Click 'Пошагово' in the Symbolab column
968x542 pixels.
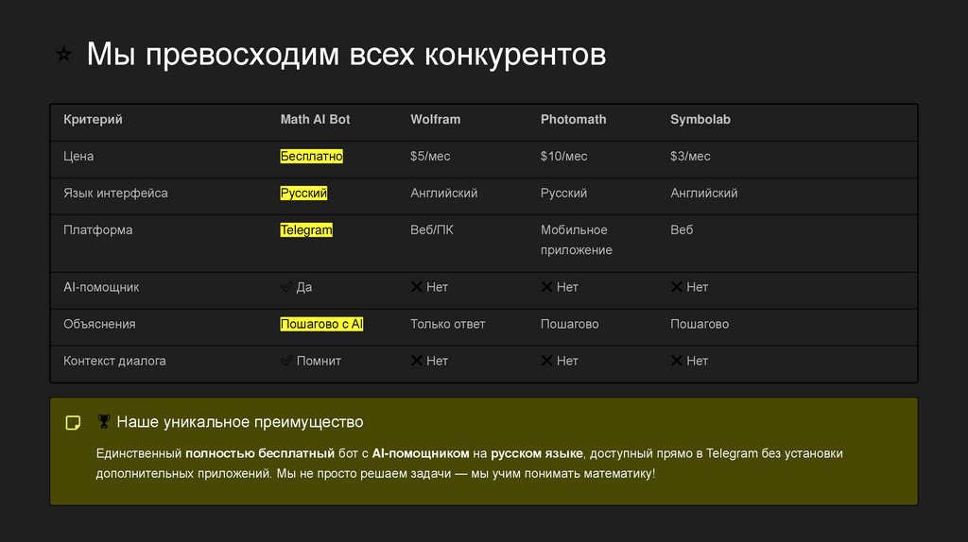[x=700, y=324]
